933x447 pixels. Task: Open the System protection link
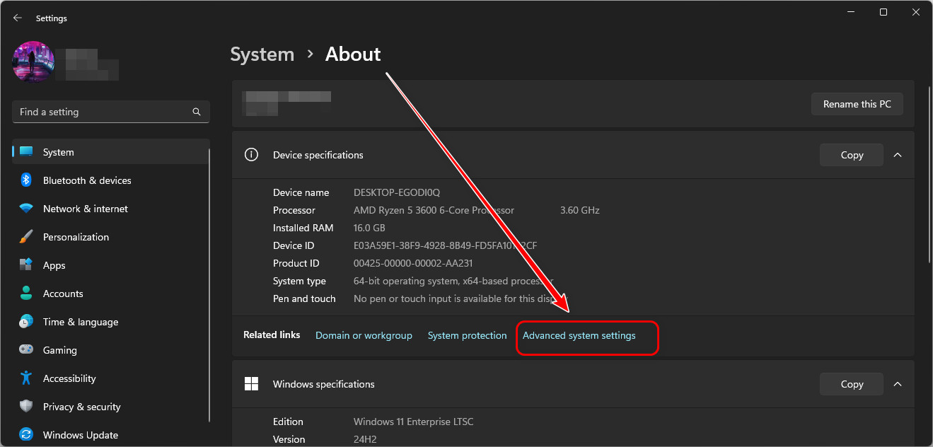pyautogui.click(x=467, y=335)
